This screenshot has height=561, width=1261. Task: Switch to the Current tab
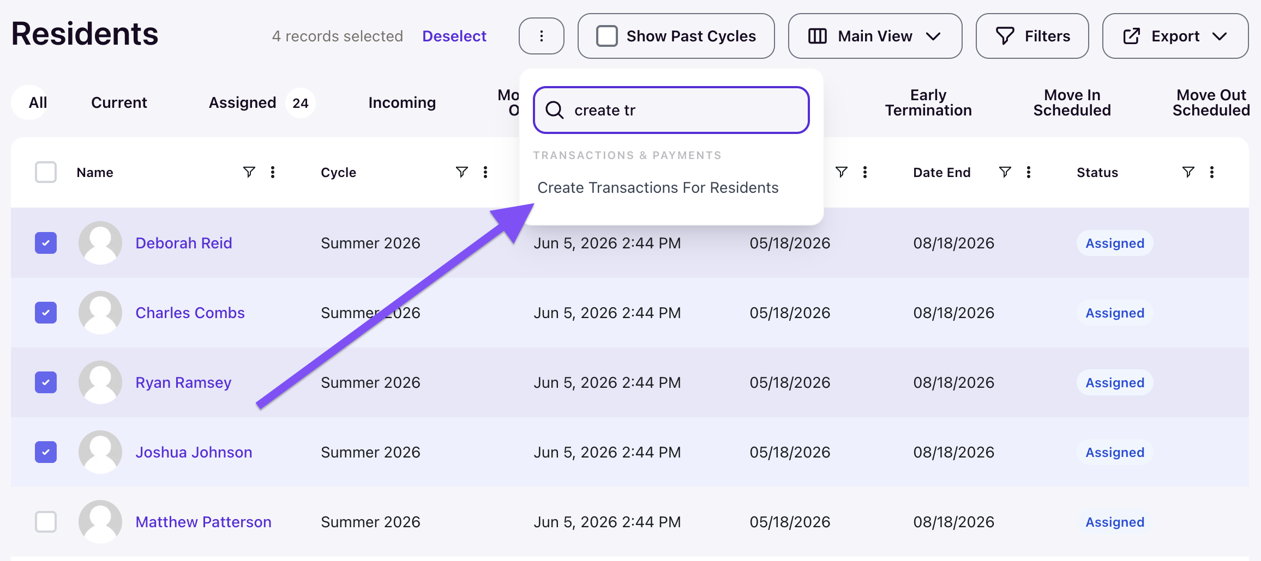tap(119, 102)
